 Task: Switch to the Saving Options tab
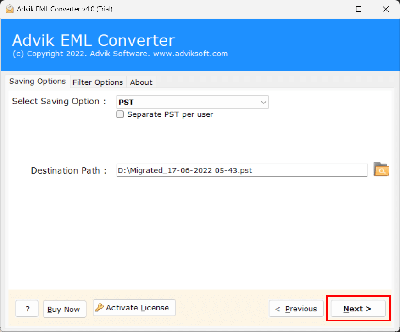tap(38, 81)
